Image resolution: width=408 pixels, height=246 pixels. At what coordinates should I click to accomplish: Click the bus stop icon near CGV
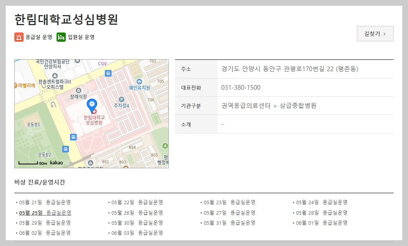point(108,73)
